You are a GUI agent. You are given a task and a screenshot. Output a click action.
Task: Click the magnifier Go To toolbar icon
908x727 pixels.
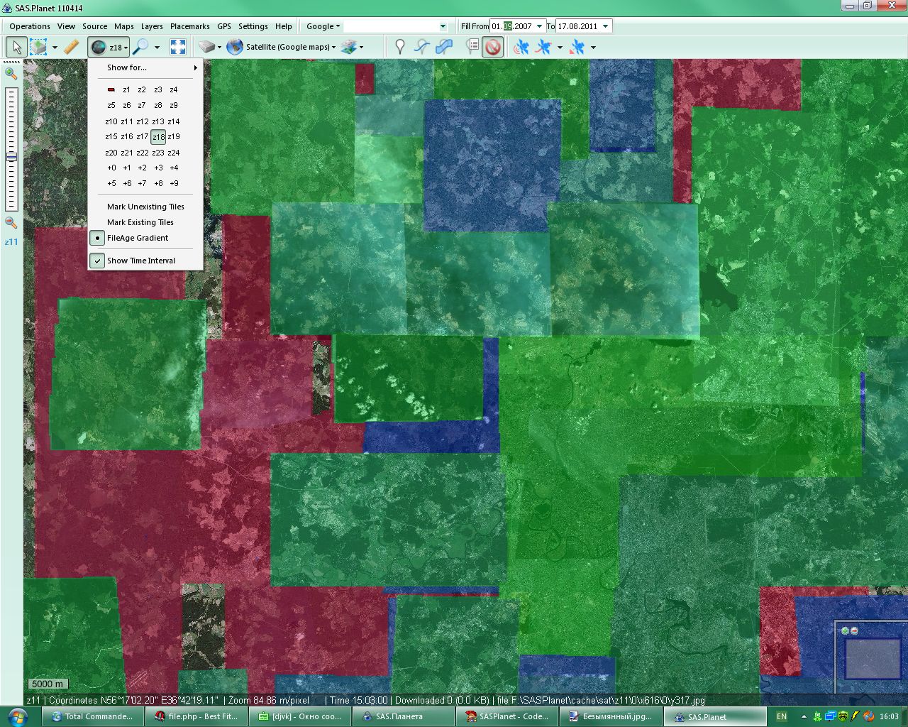tap(141, 47)
